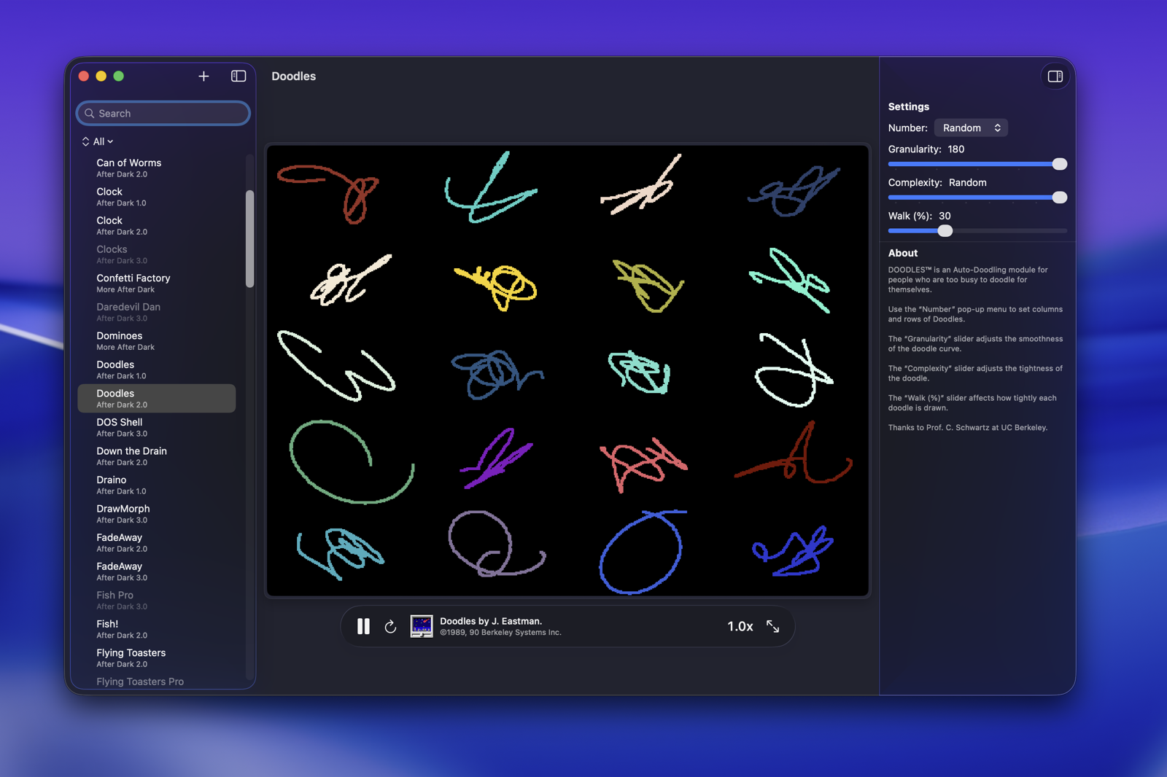Select Fish Pro in the list
This screenshot has height=777, width=1167.
coord(157,600)
